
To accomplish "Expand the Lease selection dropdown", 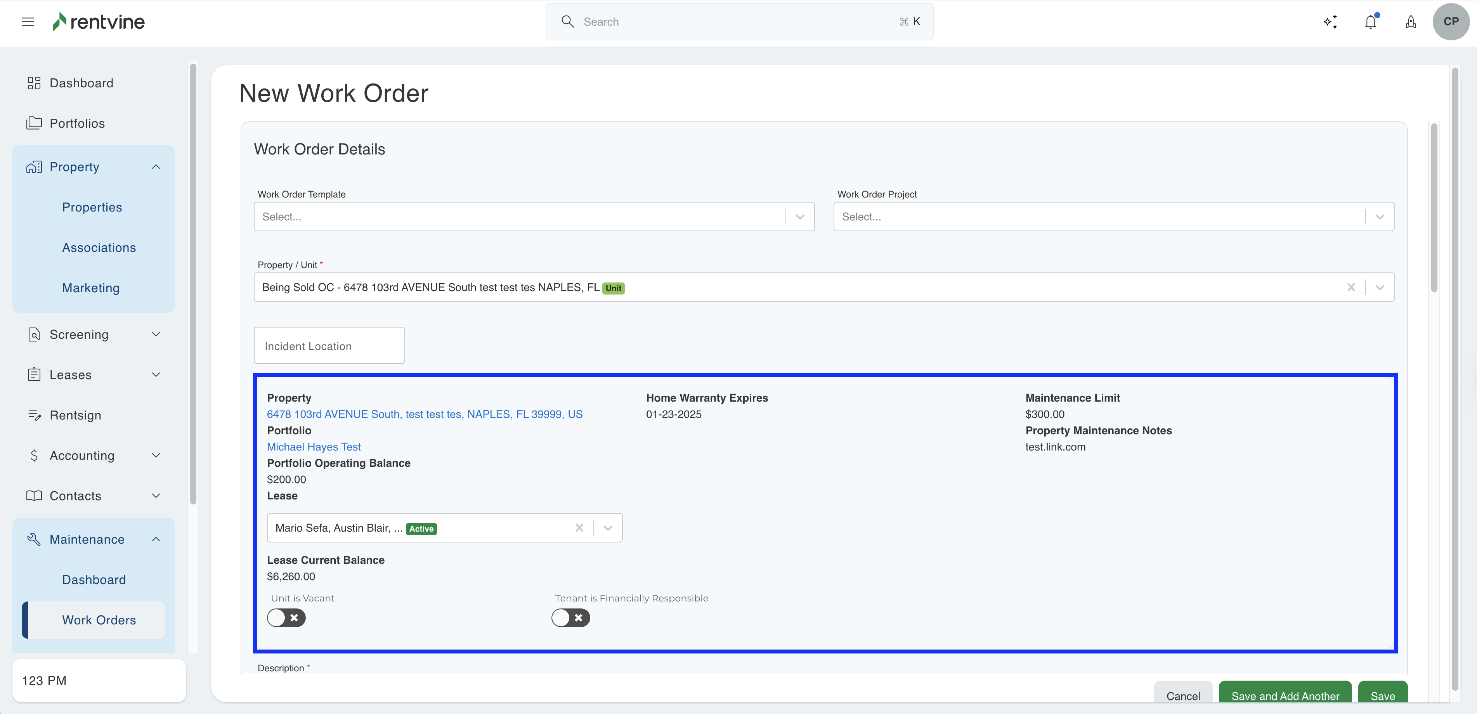I will [x=608, y=528].
